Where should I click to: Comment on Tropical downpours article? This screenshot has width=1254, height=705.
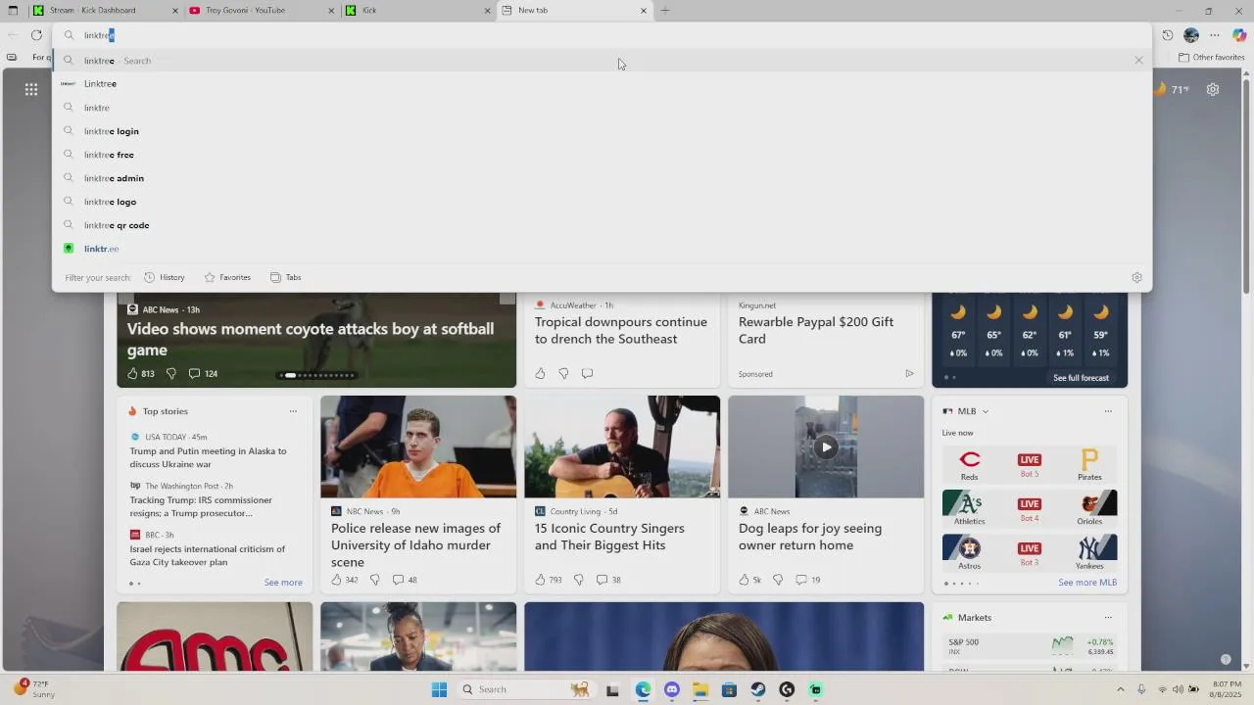[x=587, y=373]
